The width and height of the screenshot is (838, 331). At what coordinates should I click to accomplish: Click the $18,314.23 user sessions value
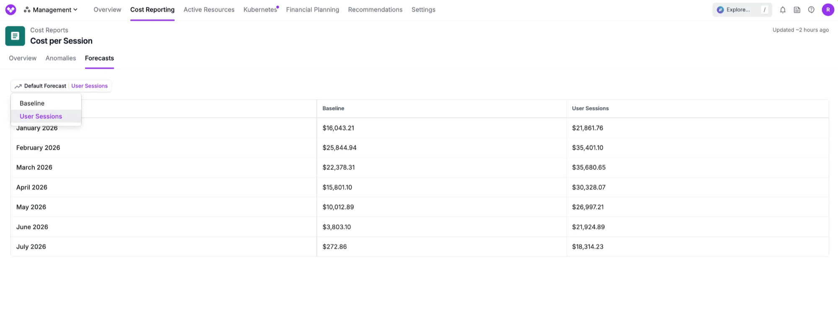588,247
